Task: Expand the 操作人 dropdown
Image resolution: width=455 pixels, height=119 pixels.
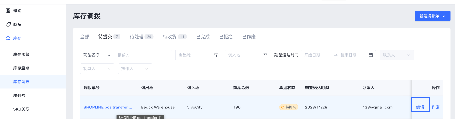Action: [x=135, y=69]
